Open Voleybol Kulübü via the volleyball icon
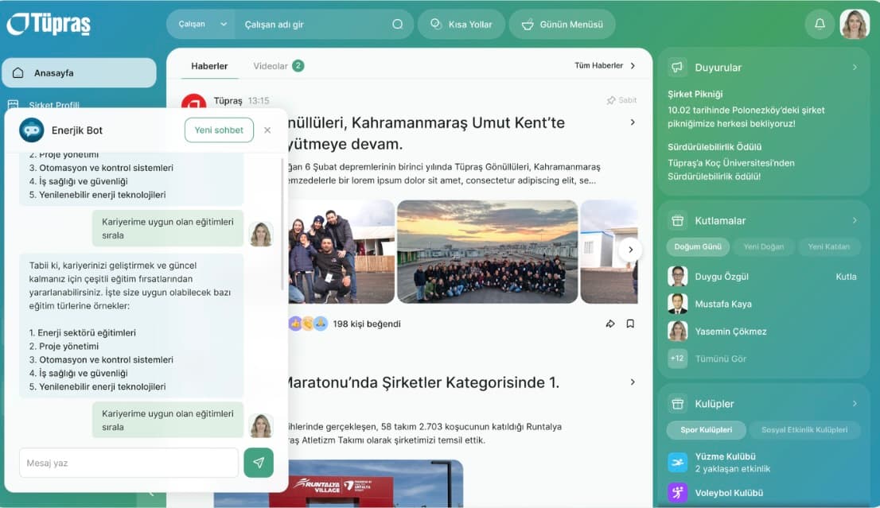This screenshot has width=880, height=508. (x=678, y=492)
